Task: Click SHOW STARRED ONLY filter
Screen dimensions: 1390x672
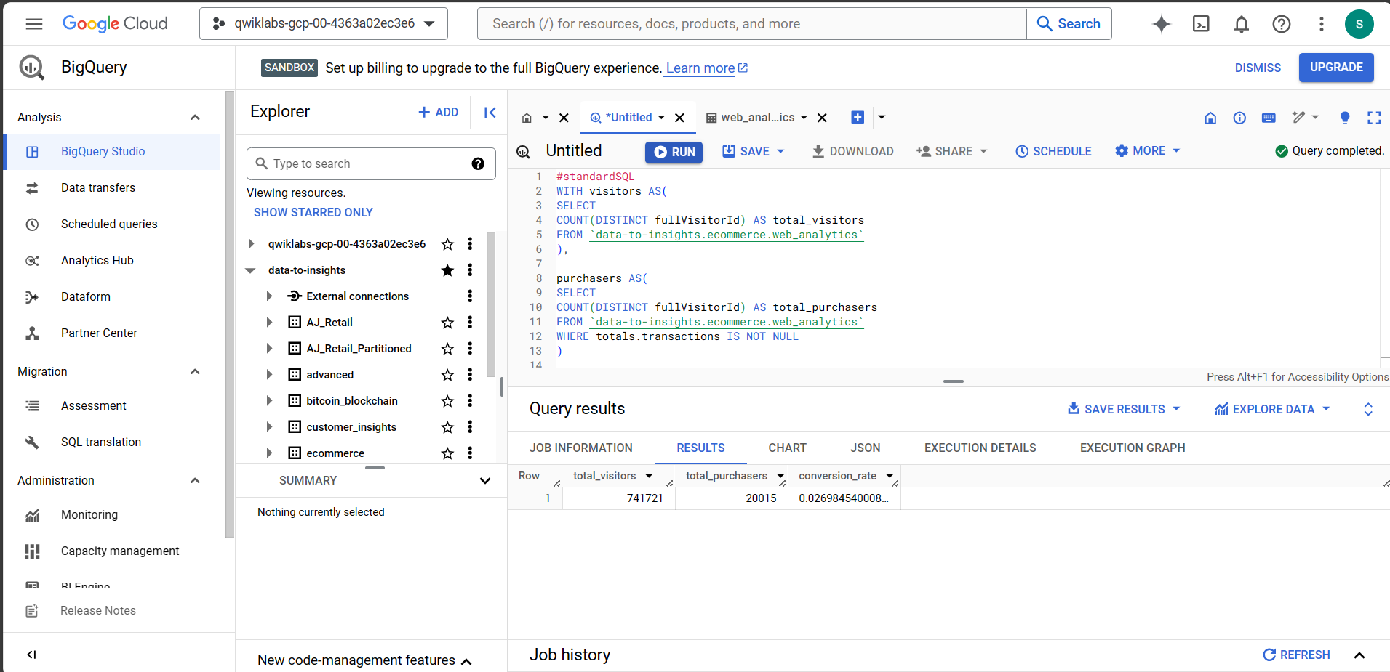Action: click(x=313, y=212)
